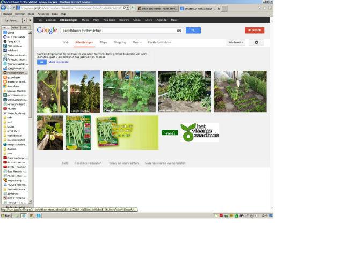Open a new empty browser tab
349x261 pixels.
(x=224, y=9)
